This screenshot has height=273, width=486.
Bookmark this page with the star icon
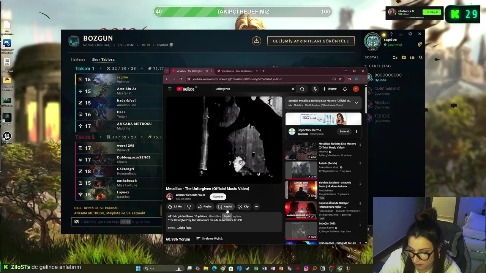(x=340, y=79)
